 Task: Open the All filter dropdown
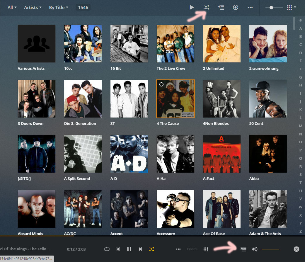coord(12,7)
